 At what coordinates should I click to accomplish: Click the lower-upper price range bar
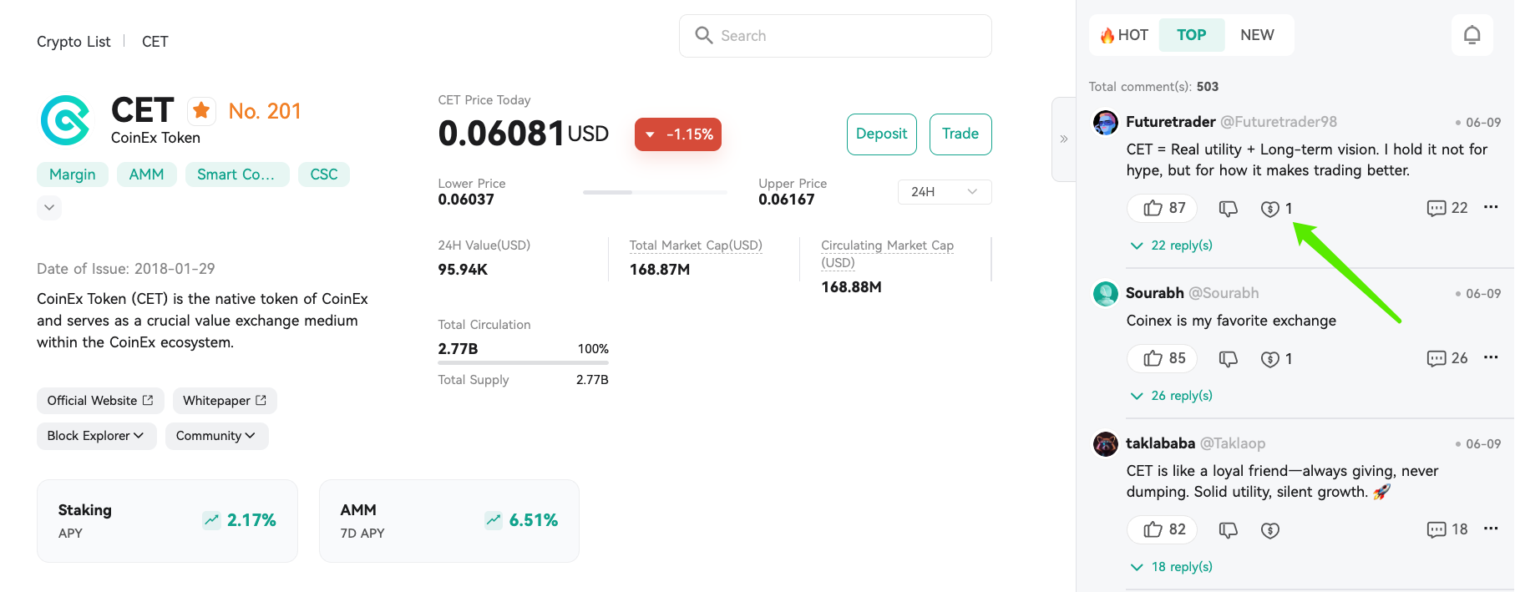[655, 192]
